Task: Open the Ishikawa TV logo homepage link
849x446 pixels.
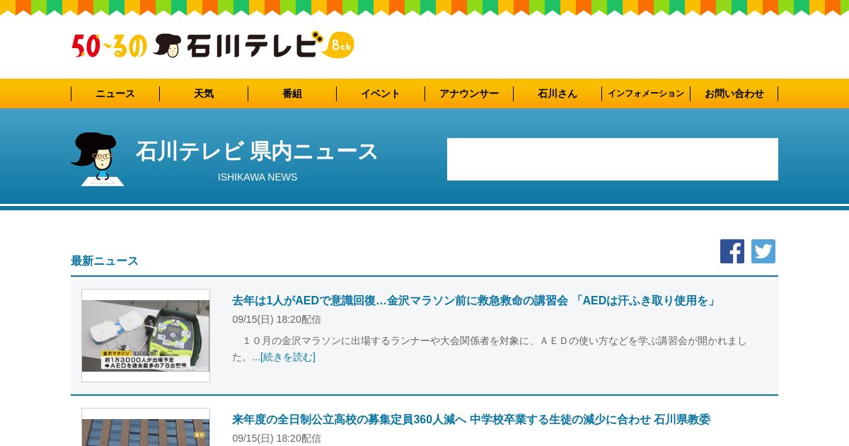Action: coord(253,45)
